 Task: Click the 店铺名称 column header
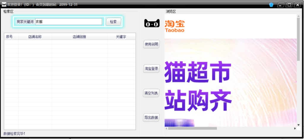click(35, 37)
